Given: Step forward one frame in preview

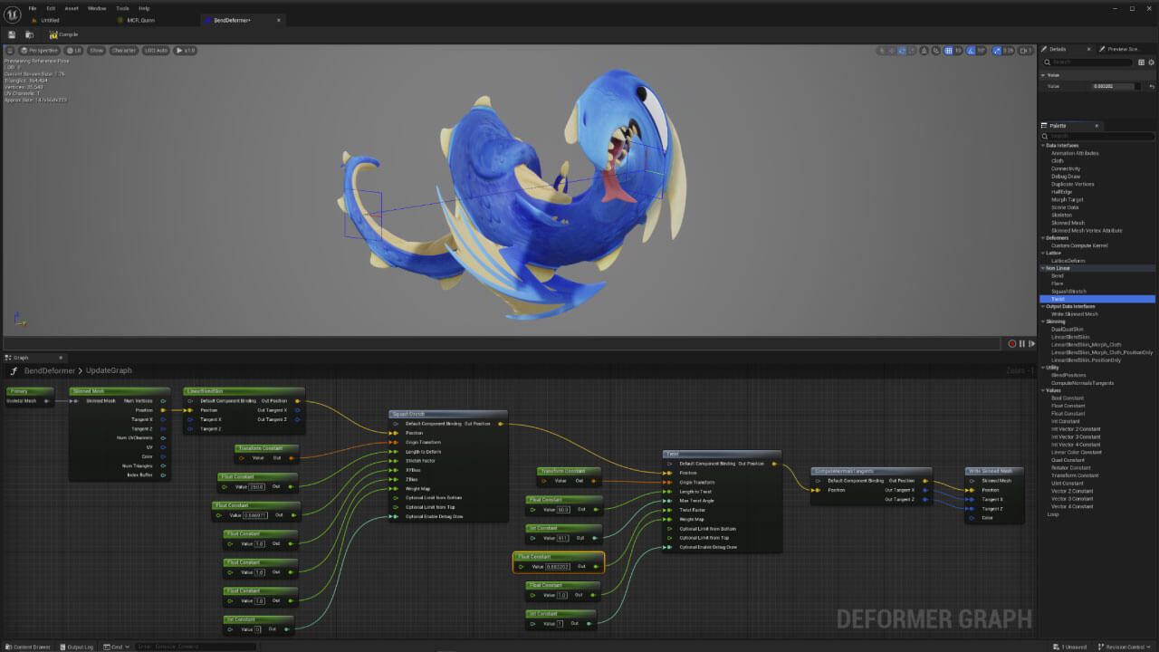Looking at the screenshot, I should coord(1031,343).
